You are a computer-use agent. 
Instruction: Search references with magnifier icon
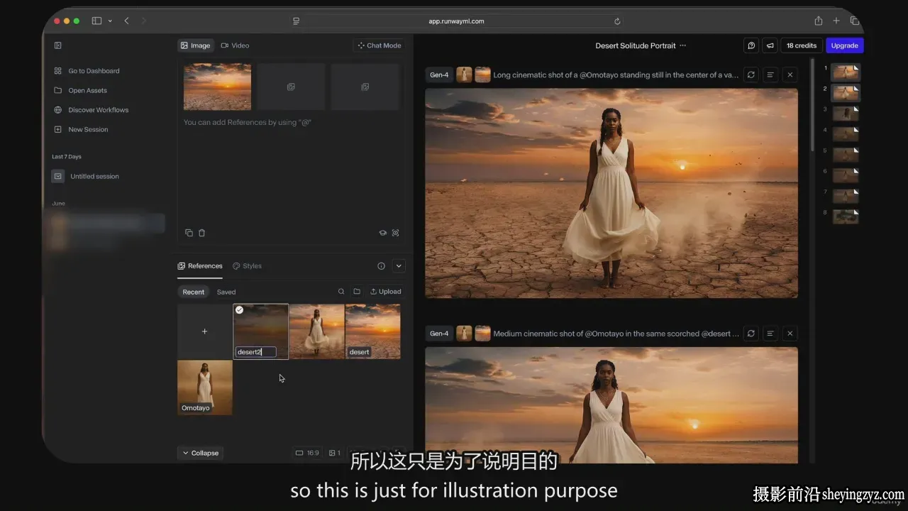point(341,292)
